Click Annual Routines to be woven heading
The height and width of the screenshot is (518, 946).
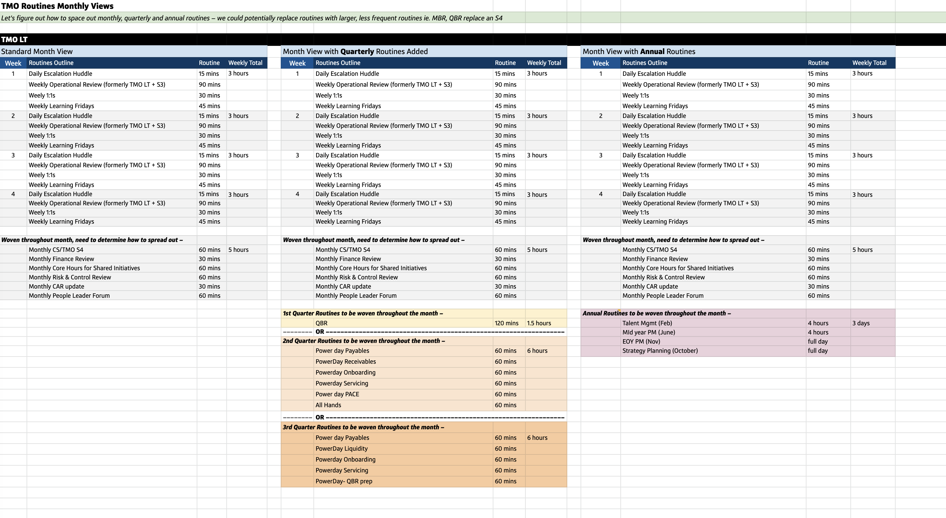click(657, 313)
